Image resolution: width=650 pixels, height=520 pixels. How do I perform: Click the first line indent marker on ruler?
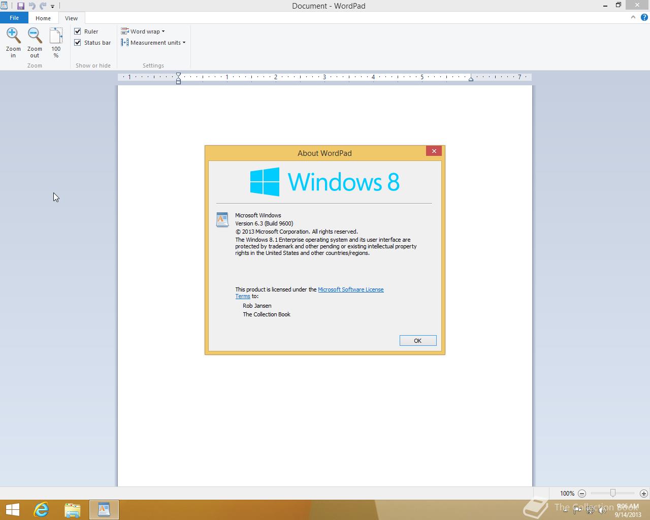(x=178, y=75)
